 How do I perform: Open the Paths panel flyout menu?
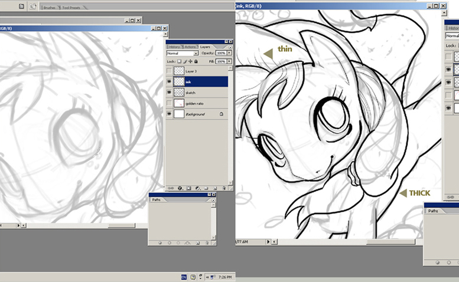click(213, 200)
